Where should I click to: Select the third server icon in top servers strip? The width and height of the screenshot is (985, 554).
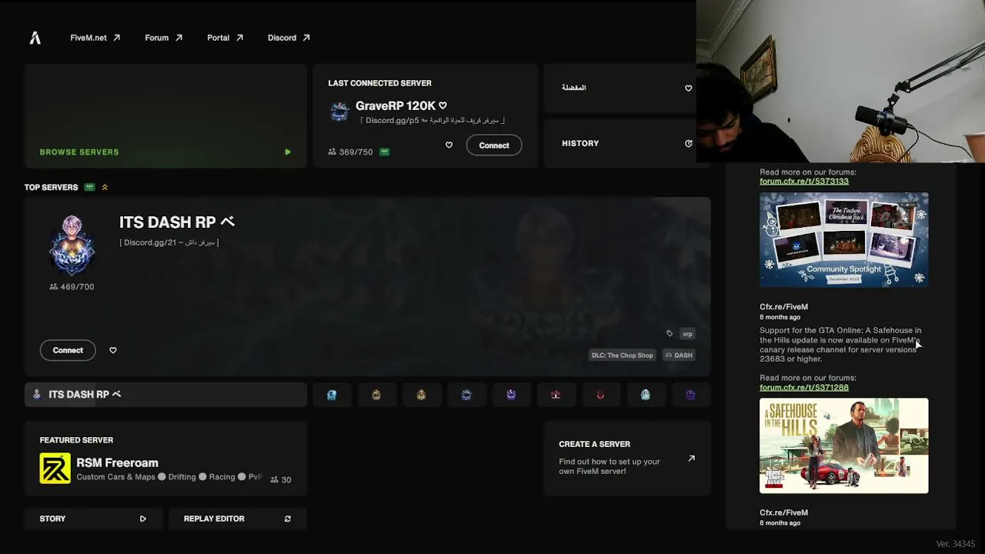pyautogui.click(x=421, y=395)
